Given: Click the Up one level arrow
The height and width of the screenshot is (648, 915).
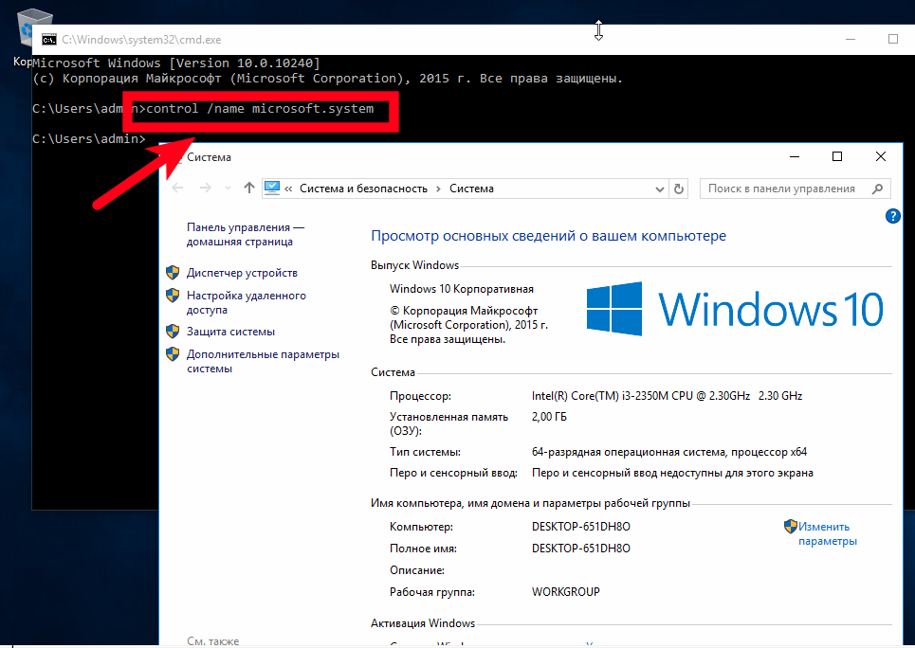Looking at the screenshot, I should 249,188.
